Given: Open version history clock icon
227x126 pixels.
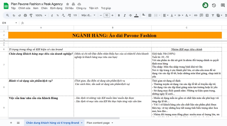Looking at the screenshot, I should 214,5.
